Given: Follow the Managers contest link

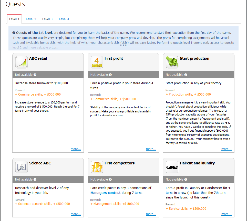Looking at the screenshot, I should click(x=106, y=193).
